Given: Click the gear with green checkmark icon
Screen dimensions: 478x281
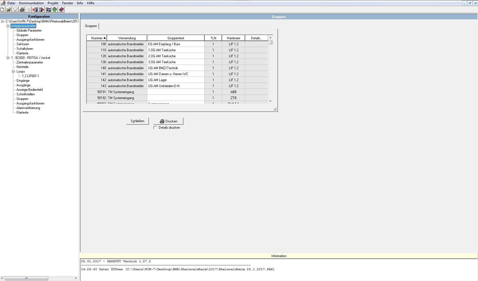Looking at the screenshot, I should point(55,10).
